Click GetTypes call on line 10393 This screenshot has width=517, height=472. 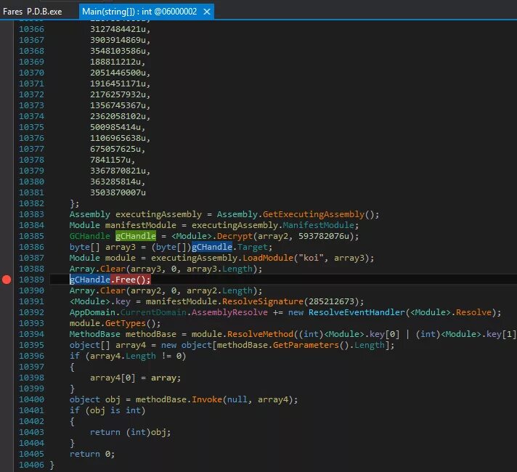126,323
